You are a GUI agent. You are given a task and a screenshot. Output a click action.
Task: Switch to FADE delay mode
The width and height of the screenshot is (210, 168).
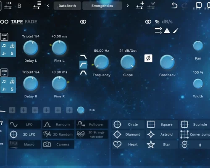(31, 22)
